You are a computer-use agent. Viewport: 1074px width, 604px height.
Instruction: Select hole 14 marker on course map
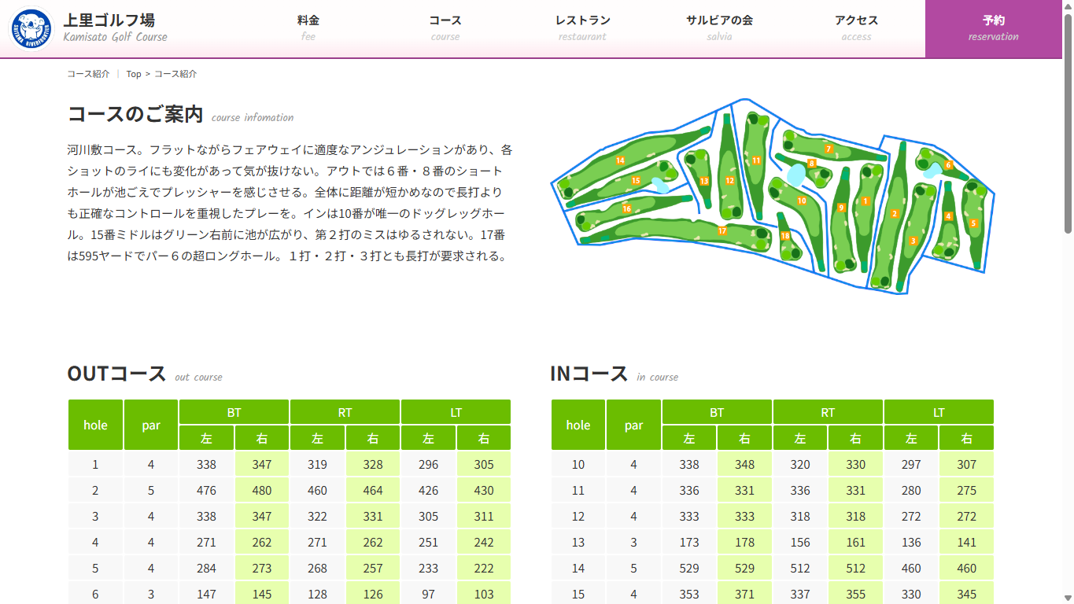pos(620,160)
